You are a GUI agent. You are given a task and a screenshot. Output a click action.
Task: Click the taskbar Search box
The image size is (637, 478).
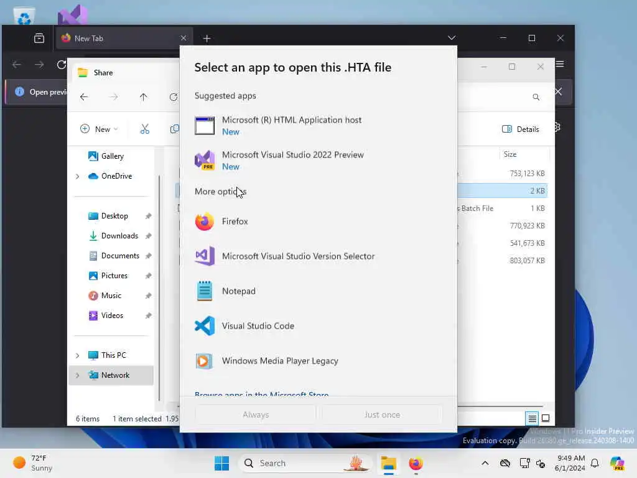click(305, 463)
